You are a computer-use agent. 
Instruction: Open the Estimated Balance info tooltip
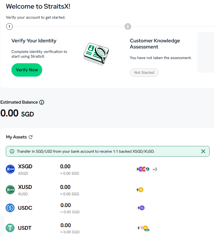pos(42,102)
